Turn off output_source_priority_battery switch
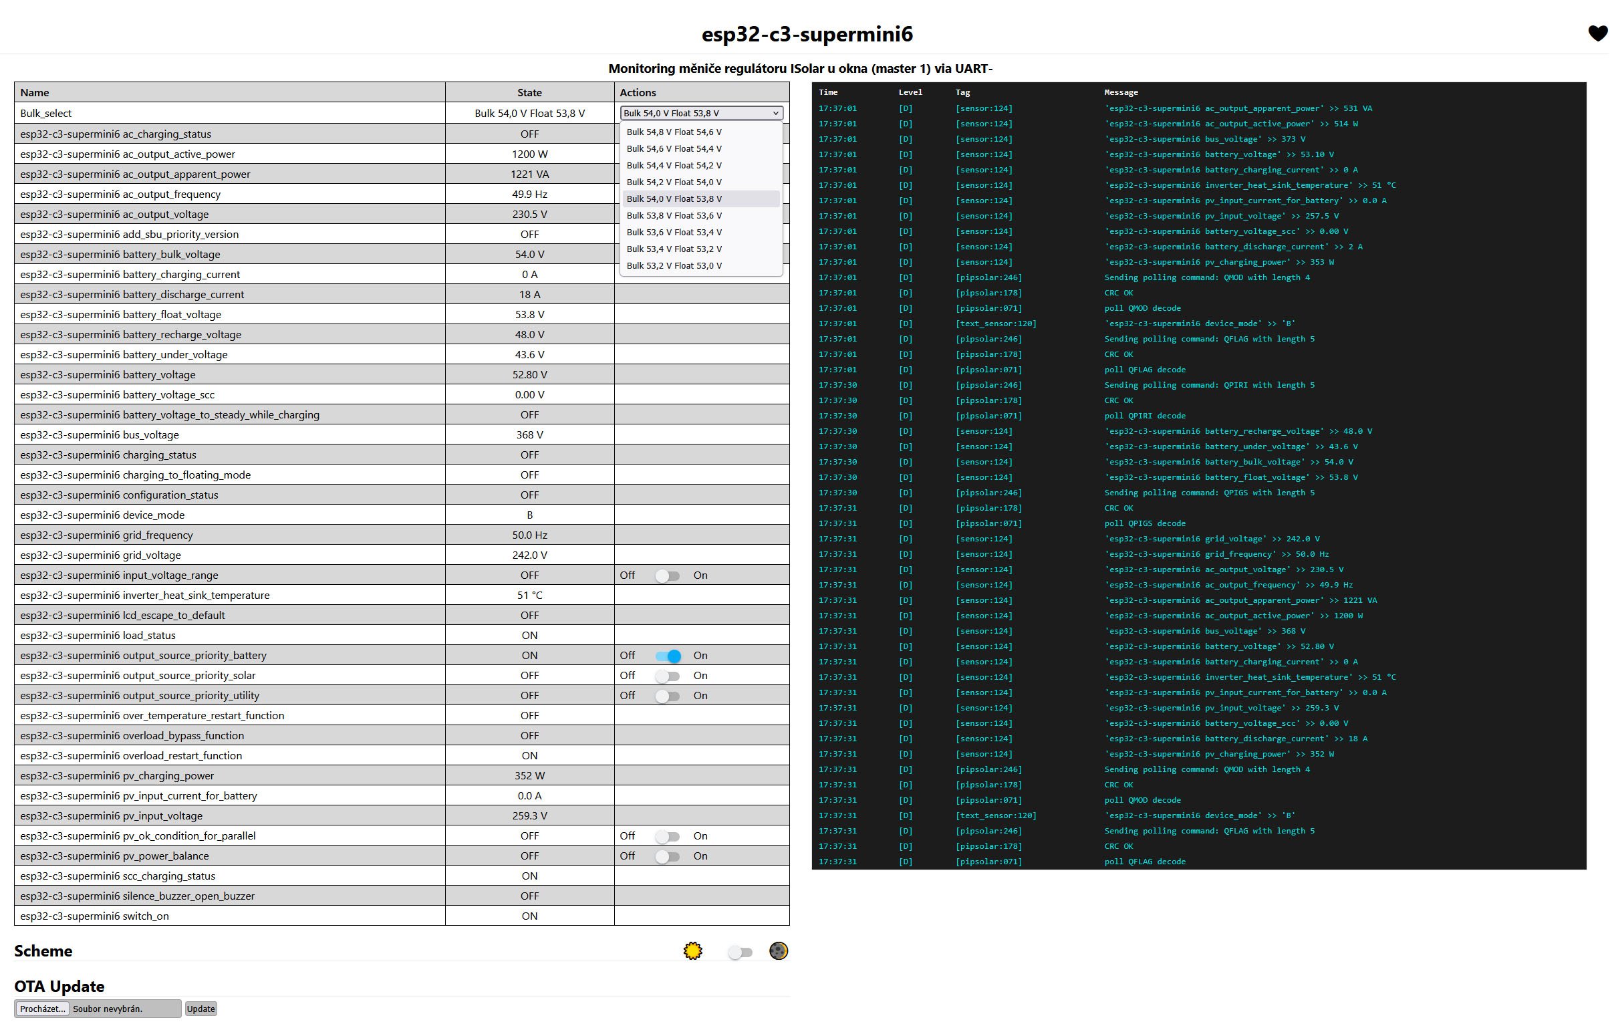This screenshot has height=1032, width=1610. click(x=668, y=656)
